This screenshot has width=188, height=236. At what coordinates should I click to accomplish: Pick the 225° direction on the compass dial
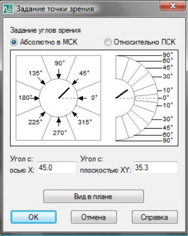35,122
